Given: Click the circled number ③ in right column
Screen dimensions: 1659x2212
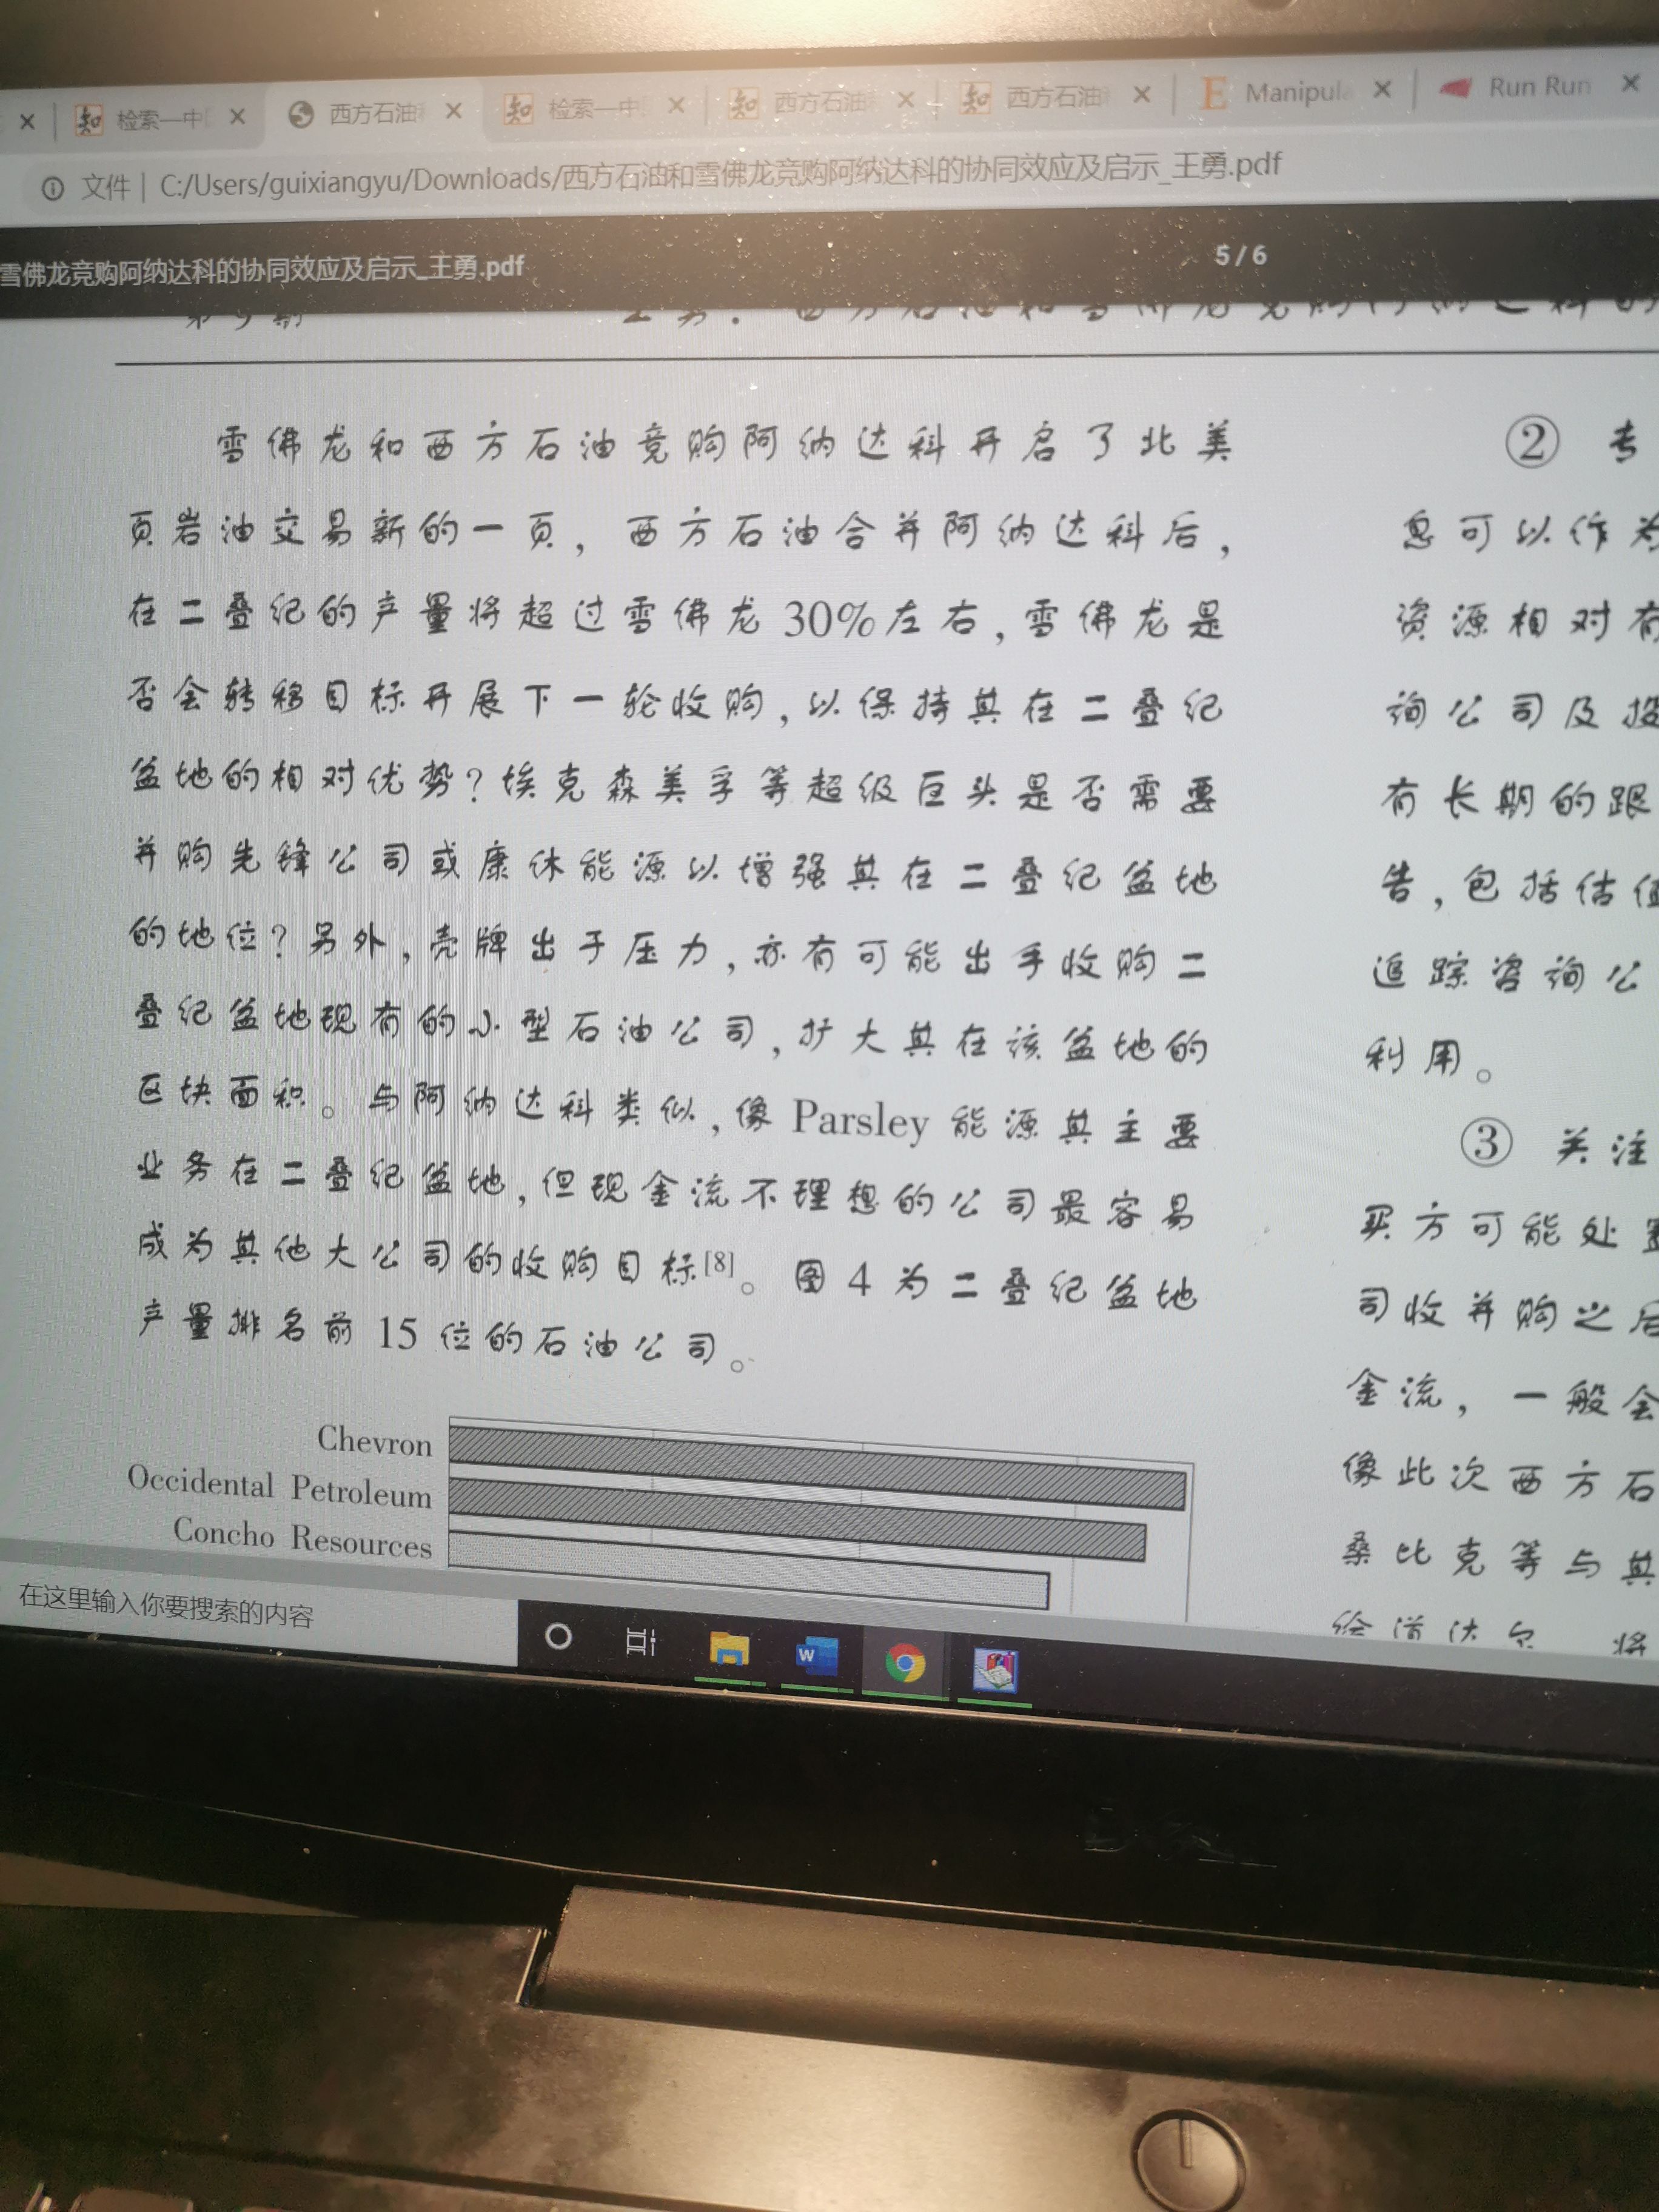Looking at the screenshot, I should [1485, 1144].
